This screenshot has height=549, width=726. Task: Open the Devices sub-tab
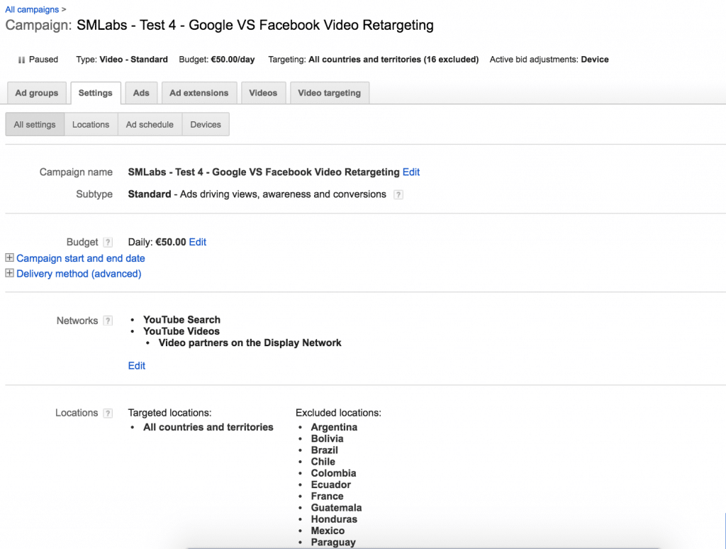pyautogui.click(x=206, y=124)
